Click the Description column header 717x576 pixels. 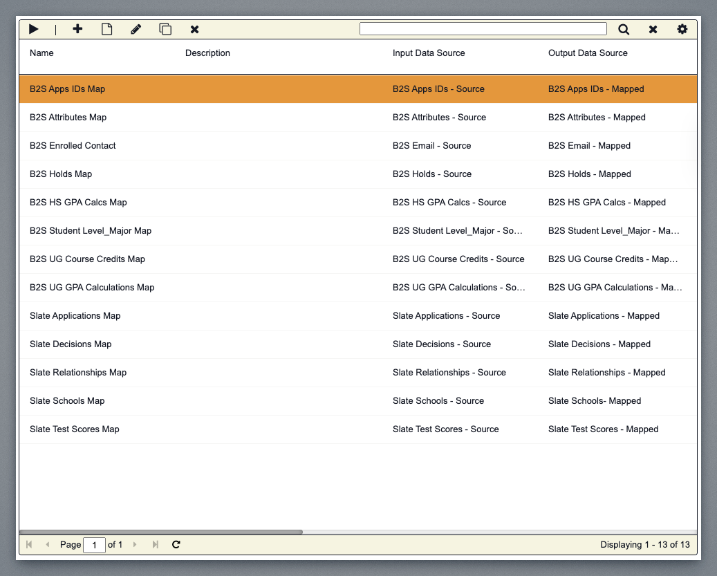pyautogui.click(x=207, y=53)
